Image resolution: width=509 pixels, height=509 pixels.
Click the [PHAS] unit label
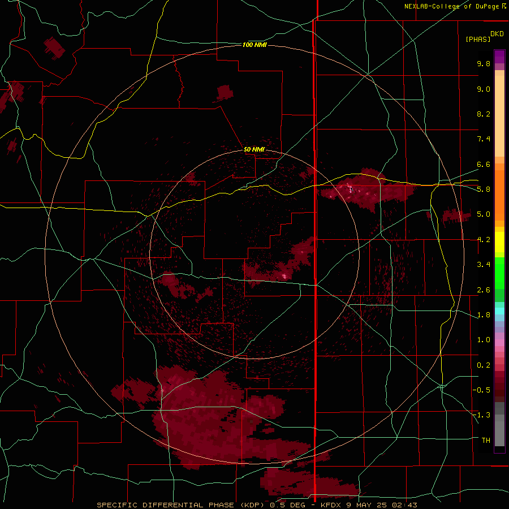[478, 39]
